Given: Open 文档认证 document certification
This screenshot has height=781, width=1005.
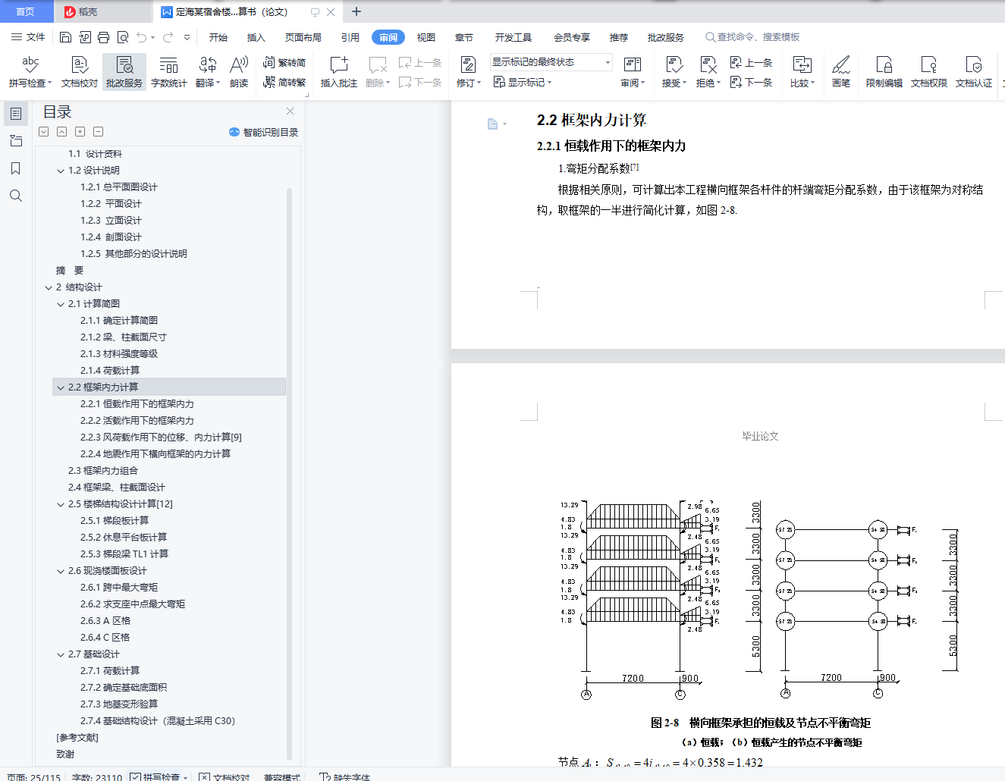Looking at the screenshot, I should [x=974, y=72].
